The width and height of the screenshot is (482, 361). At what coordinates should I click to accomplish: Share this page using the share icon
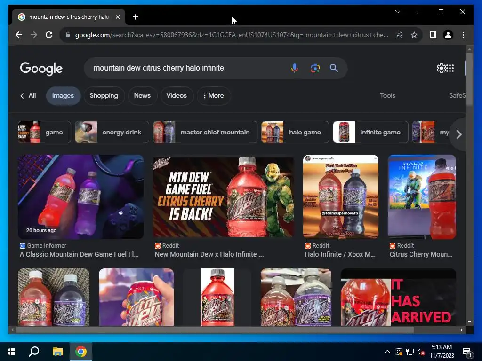[x=399, y=35]
